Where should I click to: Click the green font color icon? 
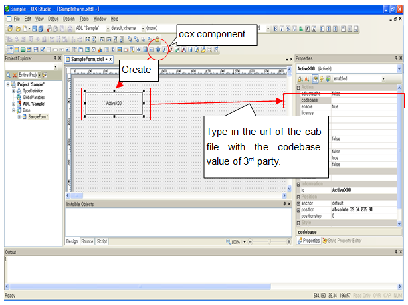[301, 29]
